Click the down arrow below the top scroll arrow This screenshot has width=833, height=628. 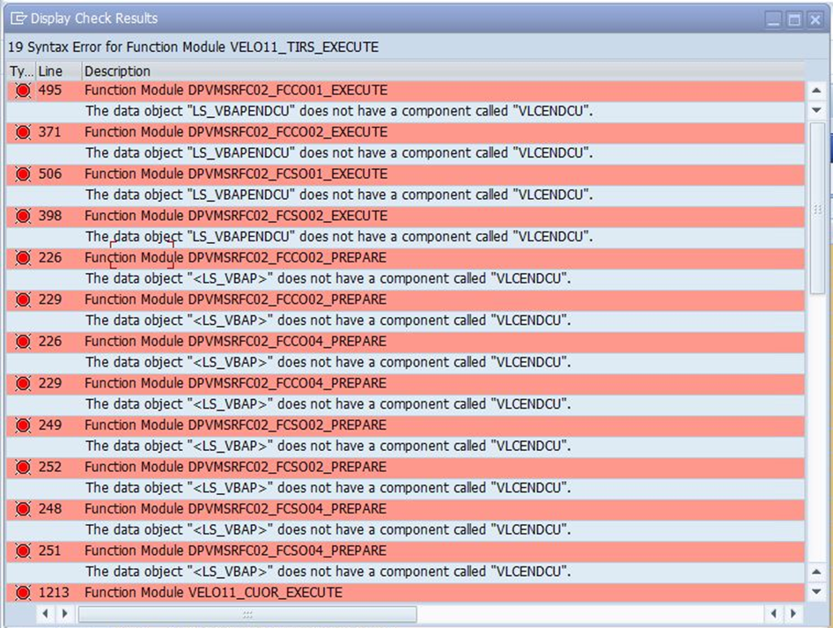click(x=816, y=110)
